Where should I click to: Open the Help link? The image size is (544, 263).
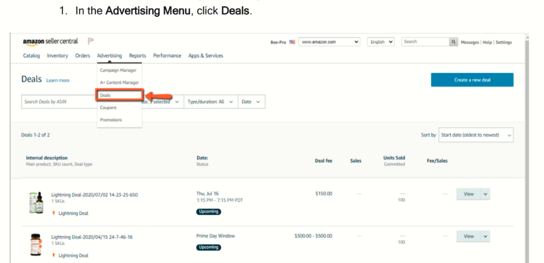point(487,42)
